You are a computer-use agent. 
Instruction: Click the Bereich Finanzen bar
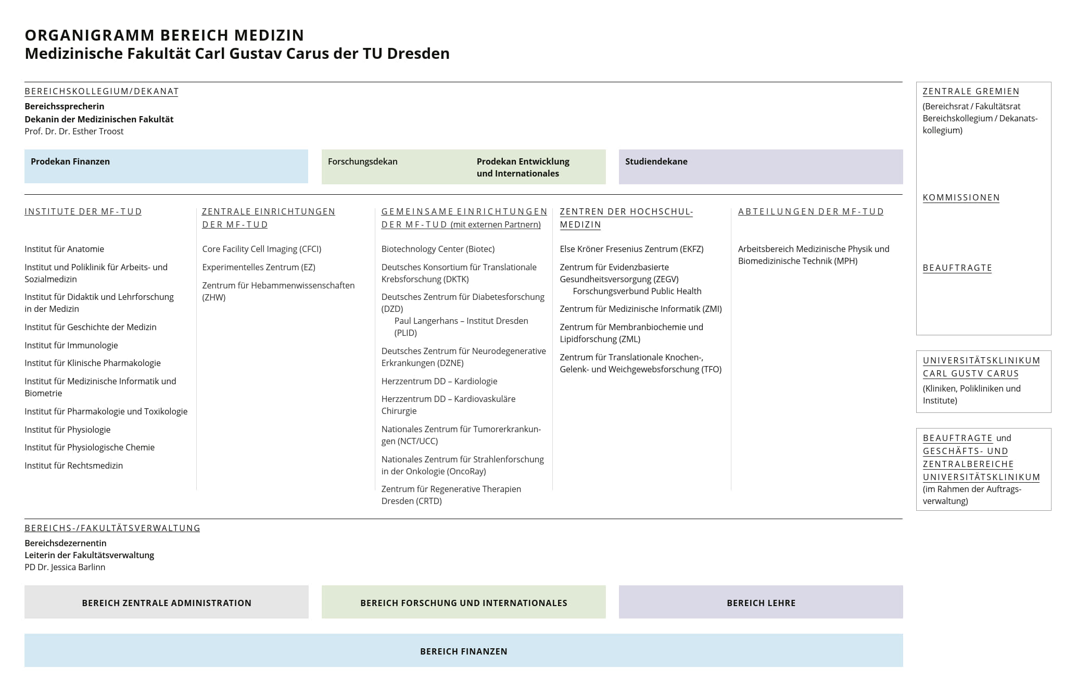coord(463,651)
